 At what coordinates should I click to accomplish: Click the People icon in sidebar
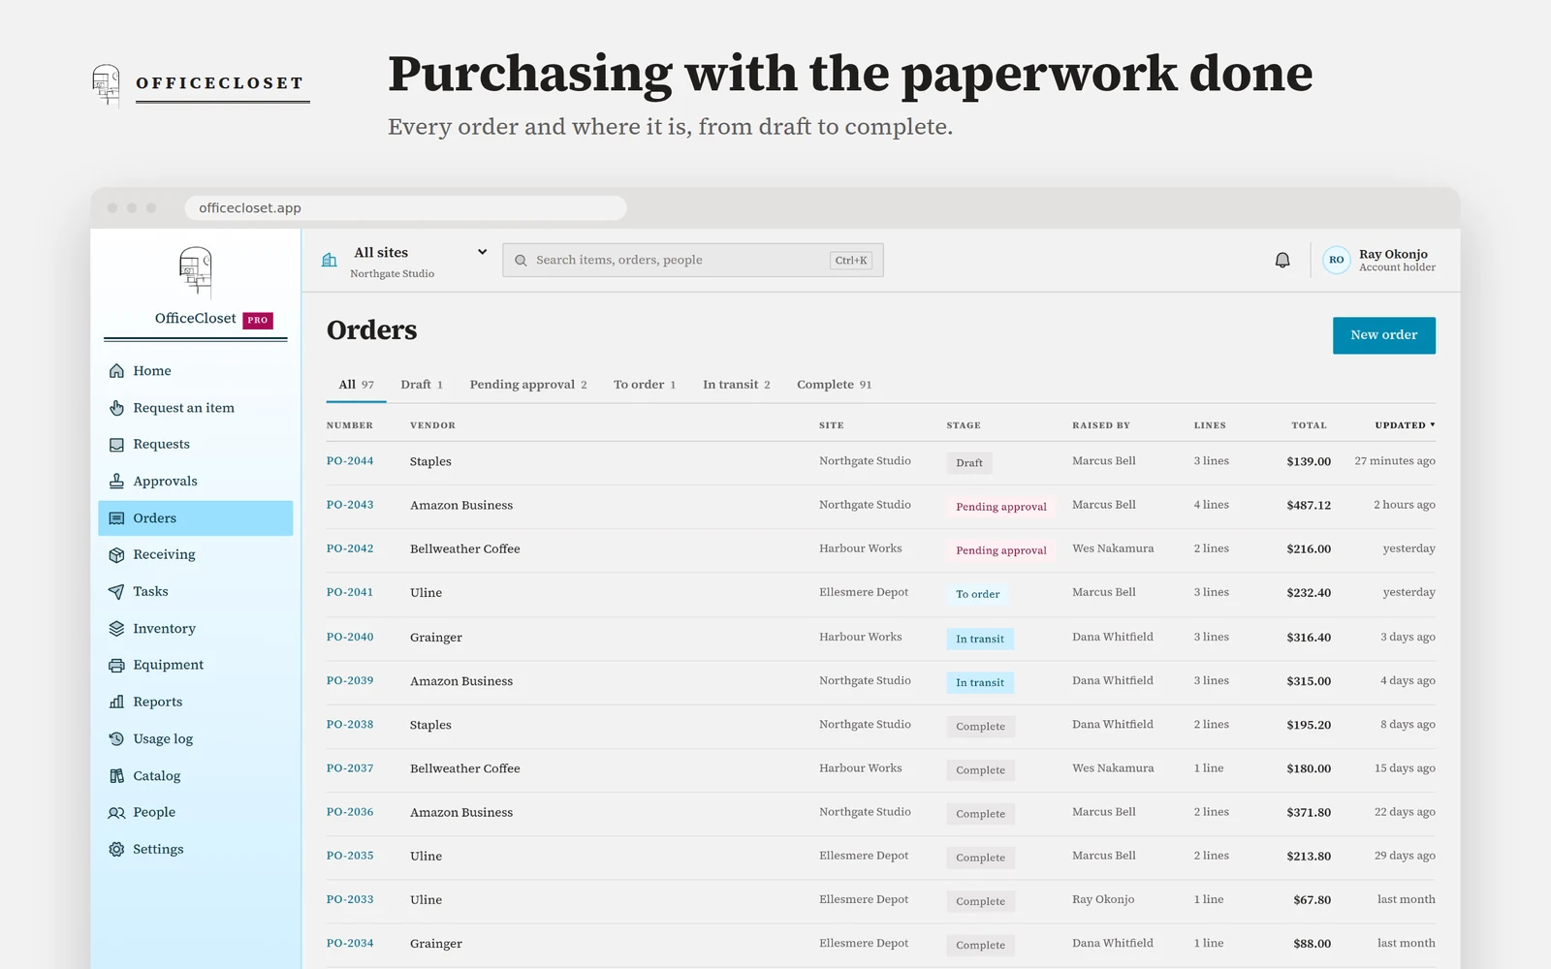click(116, 813)
